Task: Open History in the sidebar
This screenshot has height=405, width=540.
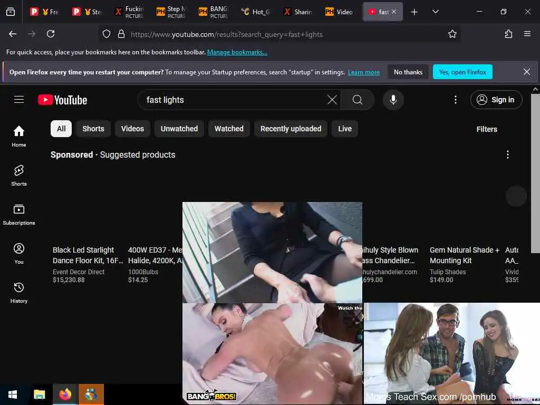Action: 19,292
